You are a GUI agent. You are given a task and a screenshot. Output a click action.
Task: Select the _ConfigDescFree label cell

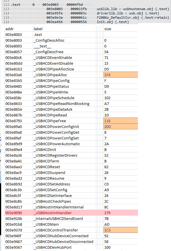[64, 52]
